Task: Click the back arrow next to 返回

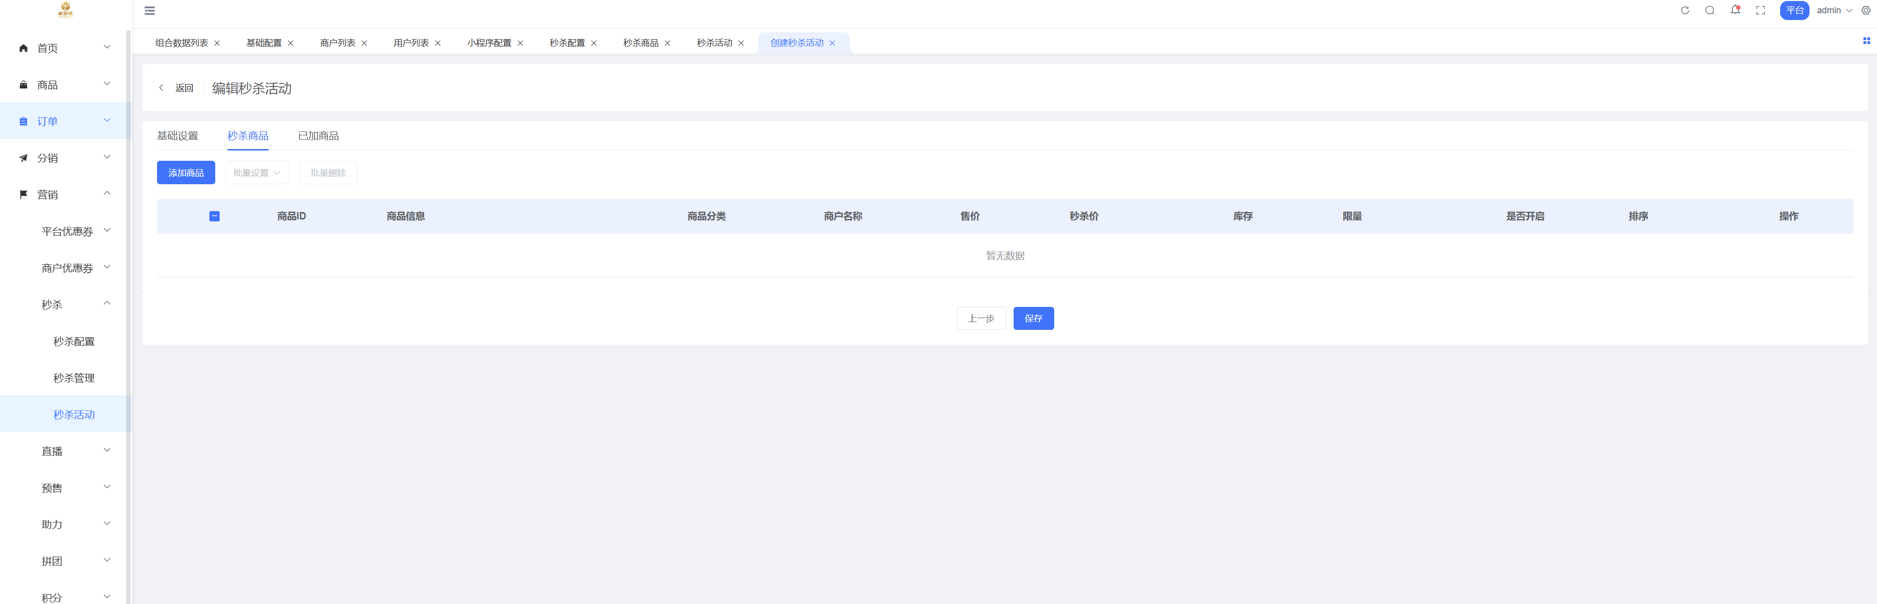Action: (161, 88)
